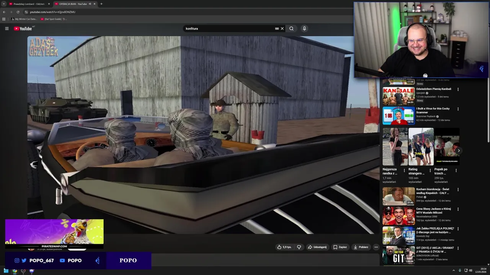
Task: Go back with the browser back arrow
Action: (x=4, y=12)
